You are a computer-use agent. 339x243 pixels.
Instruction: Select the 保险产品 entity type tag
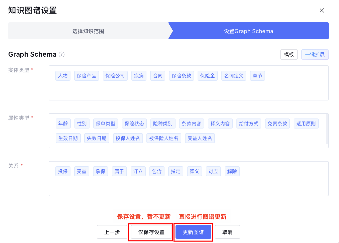[87, 76]
